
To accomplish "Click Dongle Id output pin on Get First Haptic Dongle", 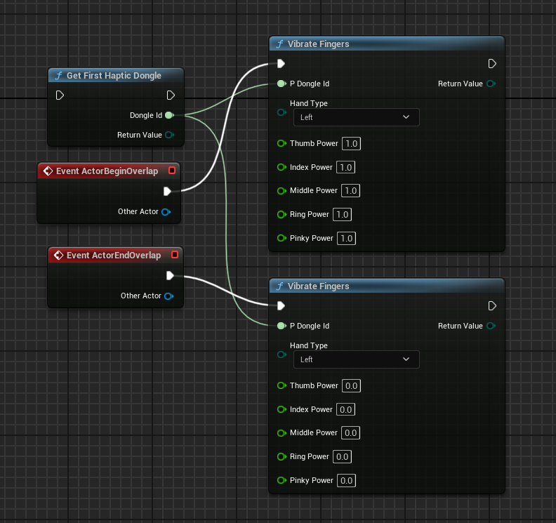I will tap(168, 115).
